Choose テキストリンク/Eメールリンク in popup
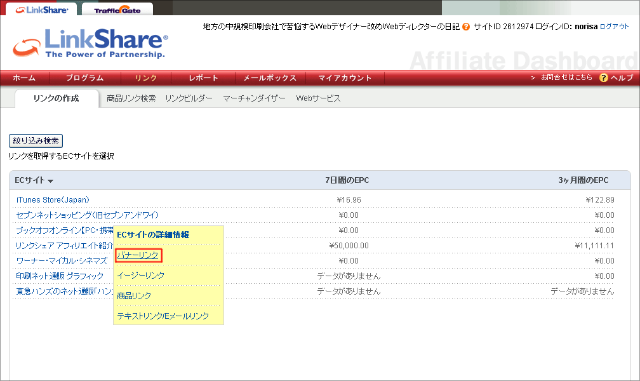Image resolution: width=640 pixels, height=381 pixels. (163, 316)
